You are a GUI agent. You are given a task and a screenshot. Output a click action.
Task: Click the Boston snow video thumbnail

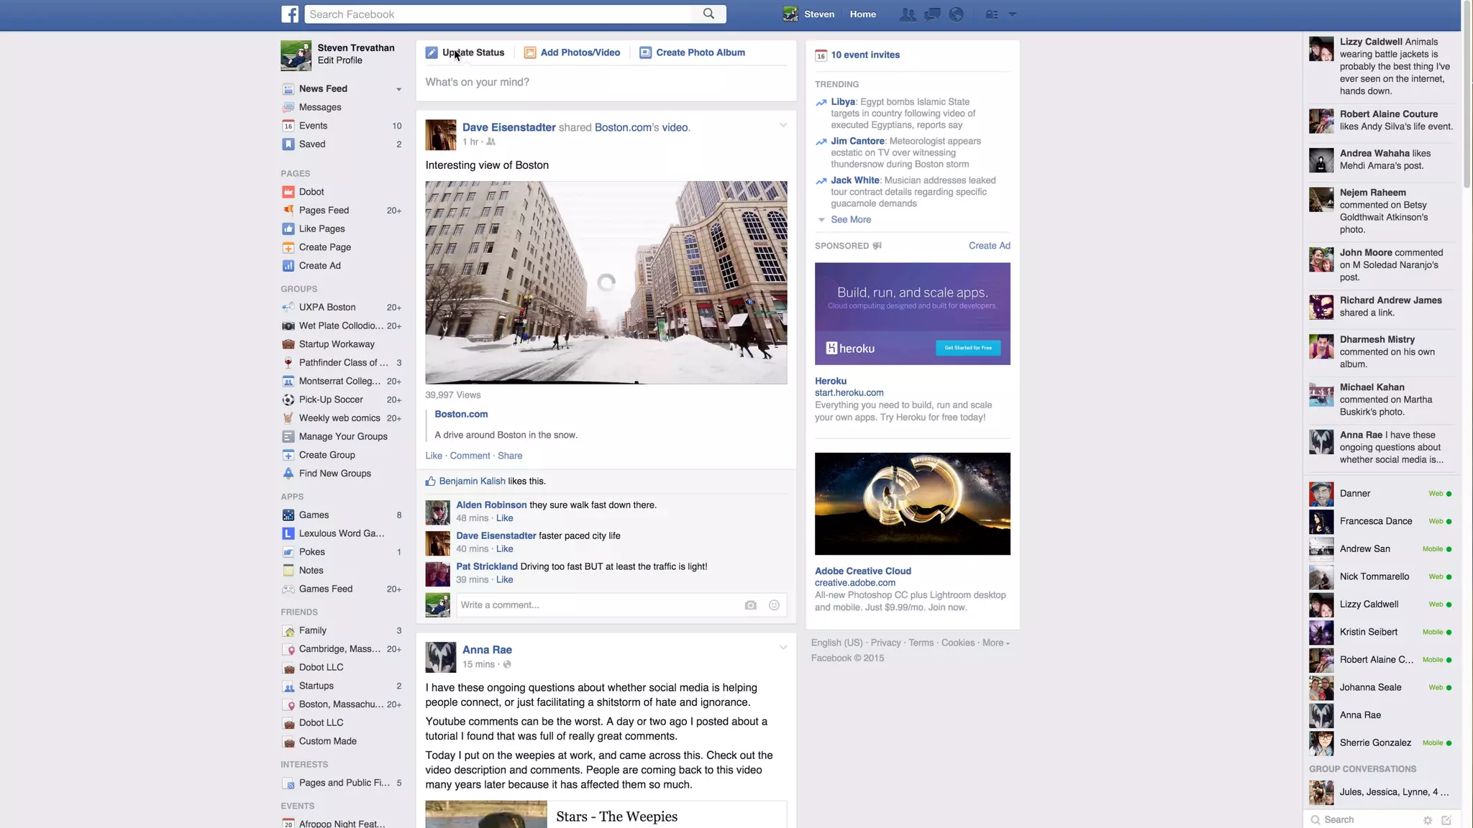tap(606, 282)
